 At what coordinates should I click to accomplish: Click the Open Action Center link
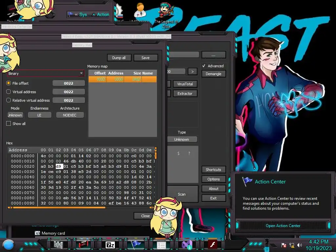coord(283,226)
